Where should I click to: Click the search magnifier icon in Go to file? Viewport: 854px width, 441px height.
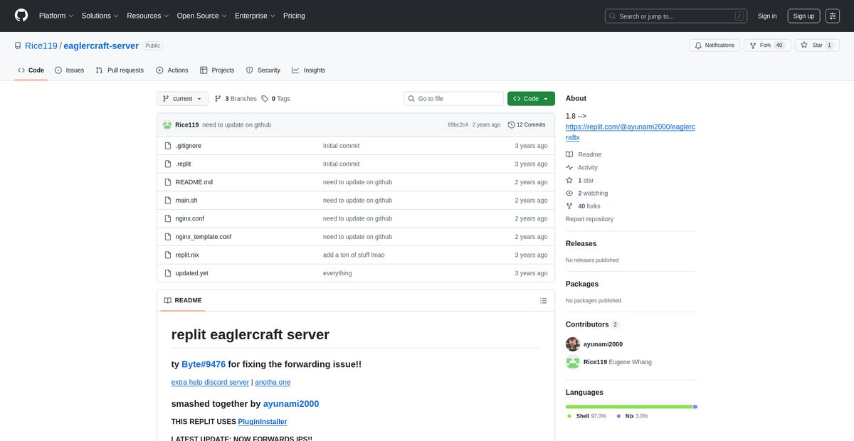[x=412, y=99]
